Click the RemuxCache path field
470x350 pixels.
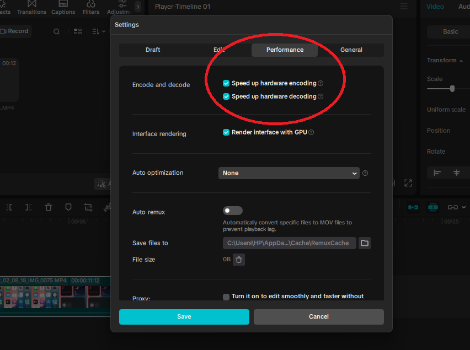[289, 243]
